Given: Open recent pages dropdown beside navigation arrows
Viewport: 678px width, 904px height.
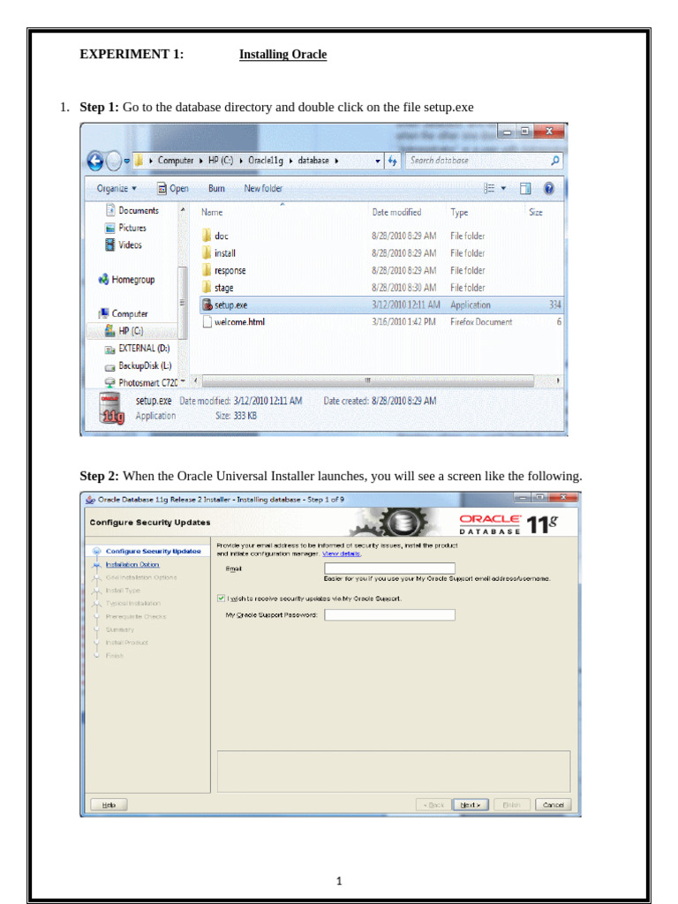Looking at the screenshot, I should click(127, 161).
